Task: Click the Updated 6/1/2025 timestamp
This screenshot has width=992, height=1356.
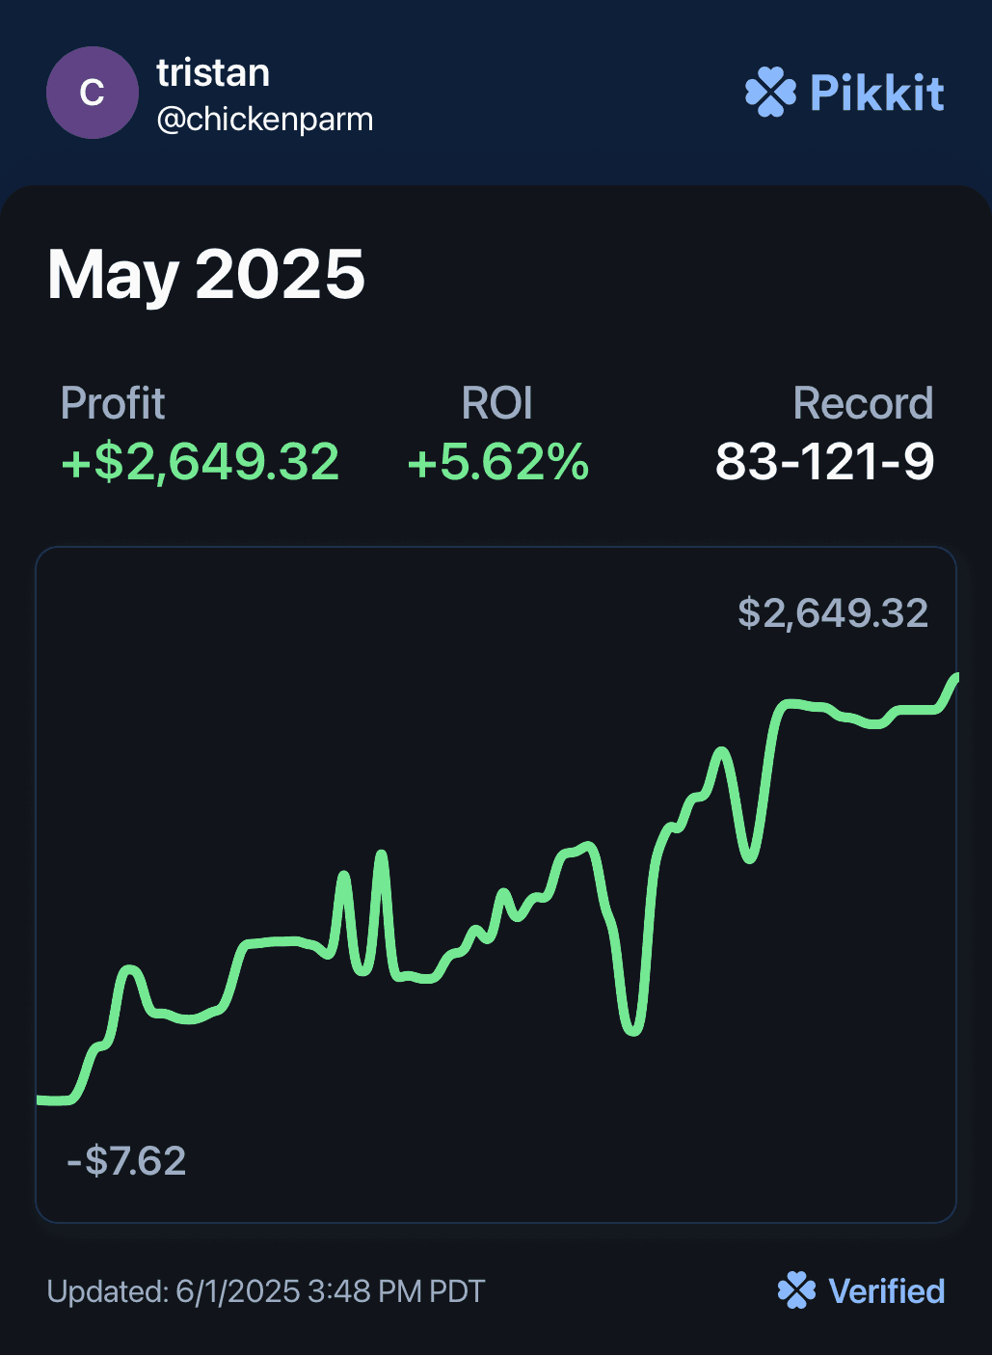Action: [x=266, y=1290]
